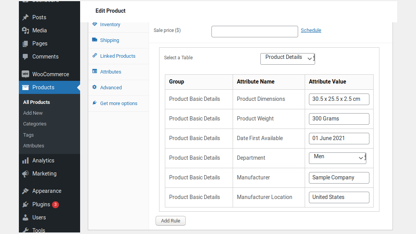Click the Shipping truck icon
This screenshot has height=234, width=416.
point(95,40)
